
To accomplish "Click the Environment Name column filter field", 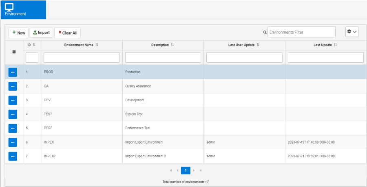I will 82,57.
